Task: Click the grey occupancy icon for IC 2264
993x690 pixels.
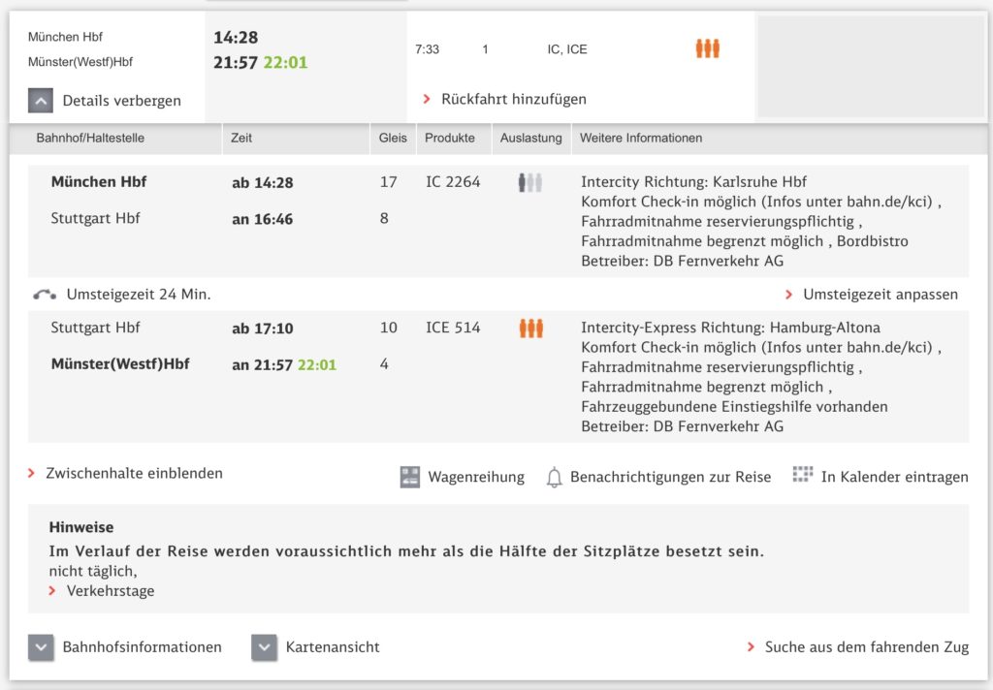Action: click(x=529, y=182)
